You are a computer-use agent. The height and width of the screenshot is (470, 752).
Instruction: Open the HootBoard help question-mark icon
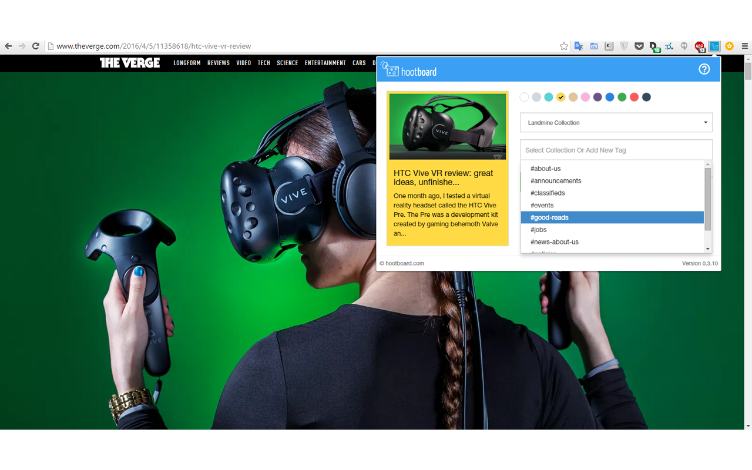[x=704, y=69]
